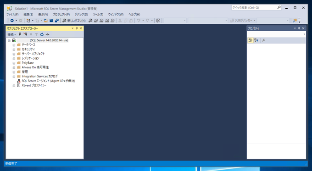The width and height of the screenshot is (312, 171).
Task: Click the Open File folder icon
Action: (x=45, y=21)
